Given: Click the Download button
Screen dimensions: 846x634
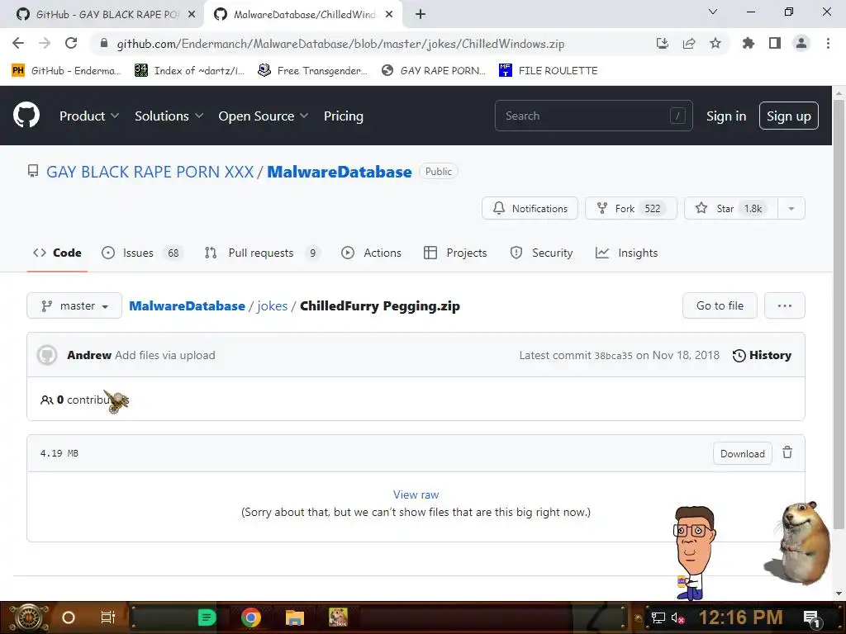Looking at the screenshot, I should [x=743, y=453].
